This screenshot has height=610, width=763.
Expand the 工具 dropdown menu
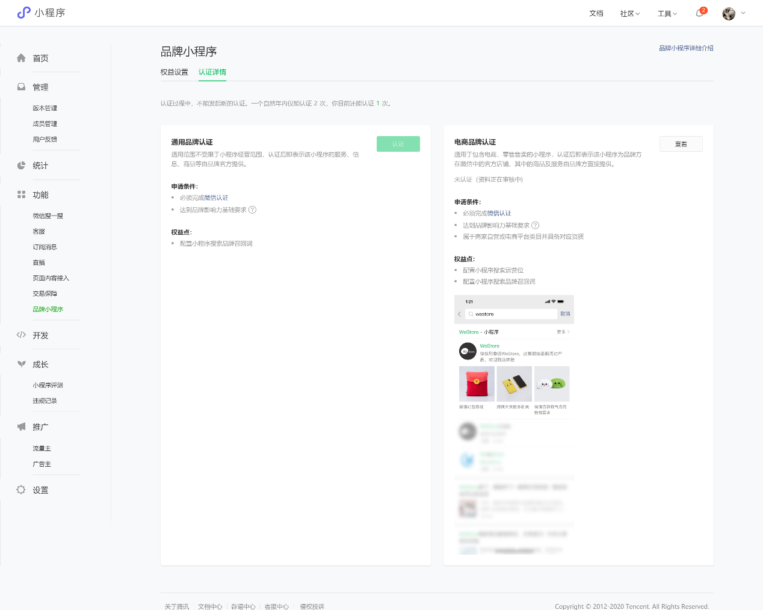point(667,13)
